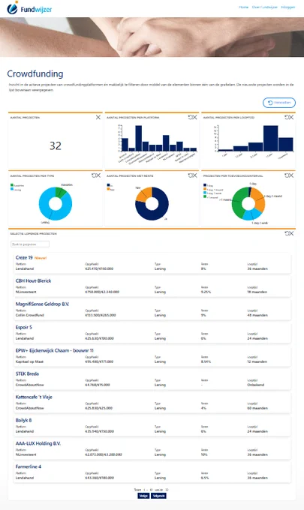Click the 12 maanden looptijd value
Screen dimensions: 304x510
[x=257, y=361]
